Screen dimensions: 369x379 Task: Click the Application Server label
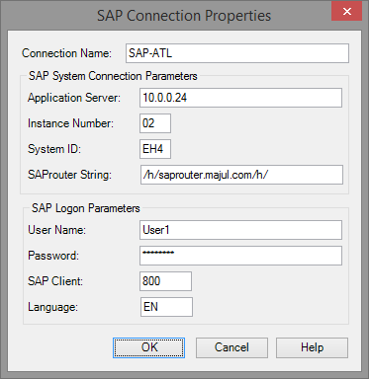pyautogui.click(x=74, y=98)
